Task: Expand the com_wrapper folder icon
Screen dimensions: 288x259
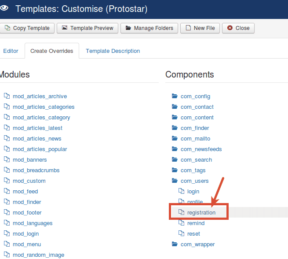Action: pos(175,244)
